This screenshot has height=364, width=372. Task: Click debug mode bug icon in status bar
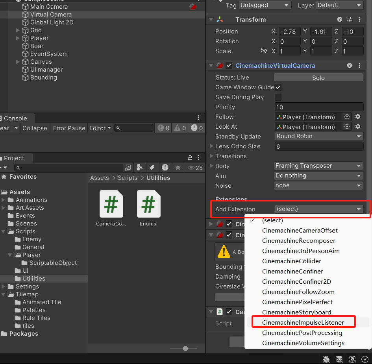326,359
